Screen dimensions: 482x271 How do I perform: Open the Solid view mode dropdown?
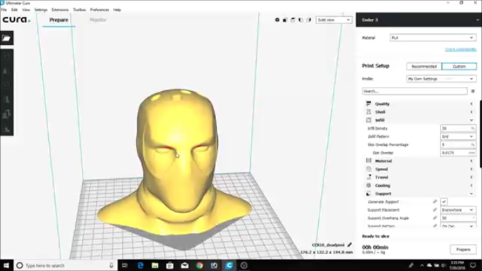[334, 20]
